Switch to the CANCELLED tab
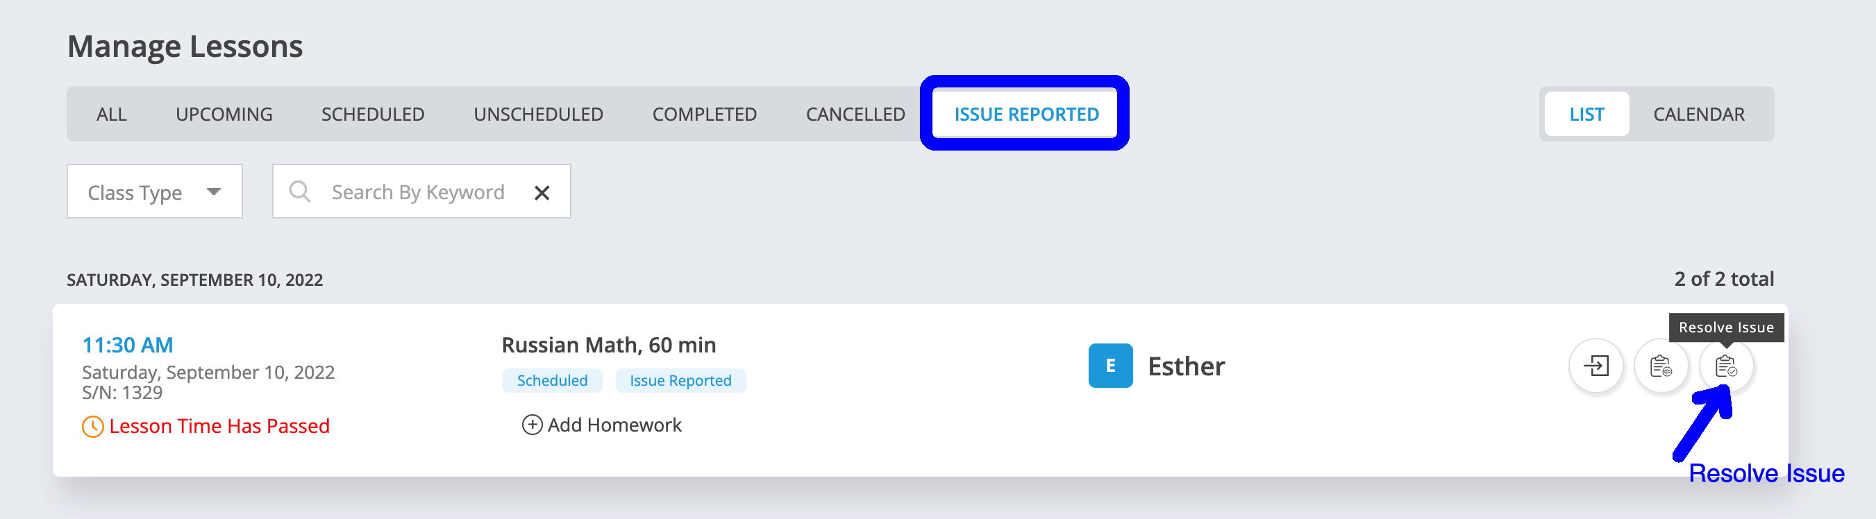1876x519 pixels. tap(855, 114)
